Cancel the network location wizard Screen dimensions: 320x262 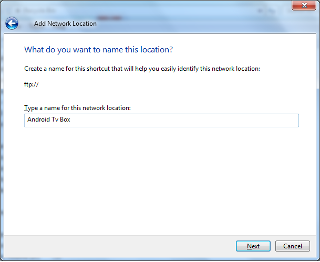tap(292, 246)
